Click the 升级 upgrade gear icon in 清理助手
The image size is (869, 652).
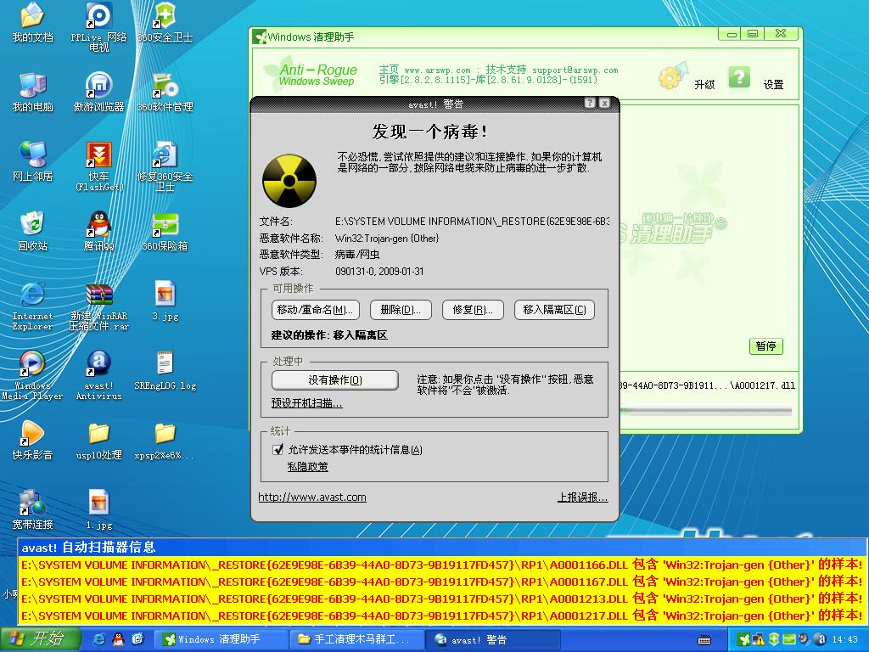(673, 76)
